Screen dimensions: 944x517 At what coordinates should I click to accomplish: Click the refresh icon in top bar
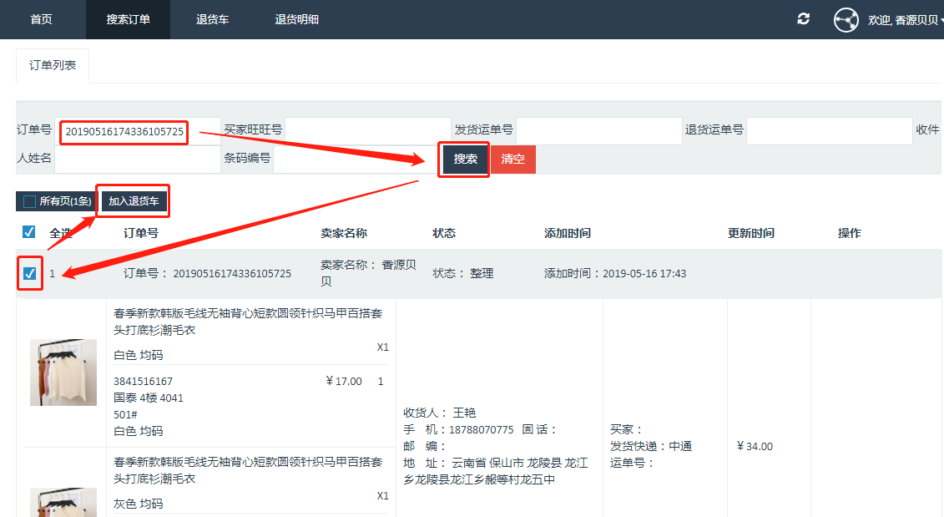pyautogui.click(x=803, y=19)
